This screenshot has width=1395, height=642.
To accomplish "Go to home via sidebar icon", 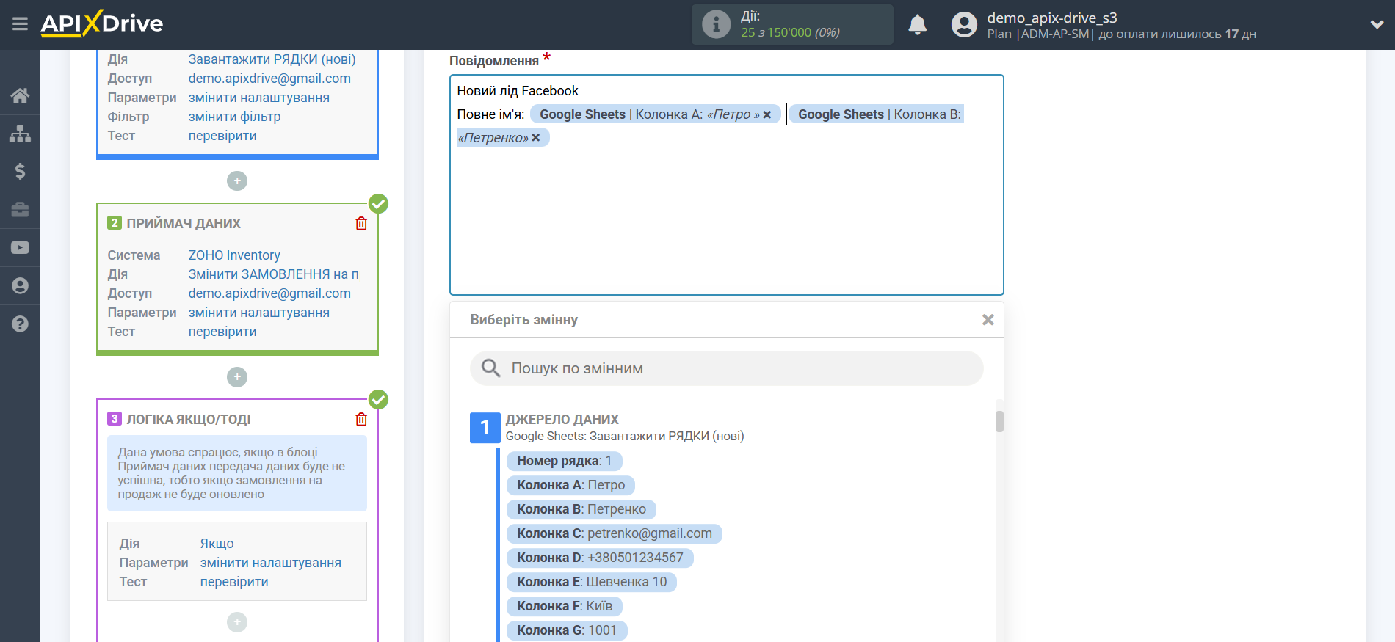I will (20, 95).
